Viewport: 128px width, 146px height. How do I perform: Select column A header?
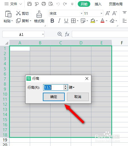20,43
